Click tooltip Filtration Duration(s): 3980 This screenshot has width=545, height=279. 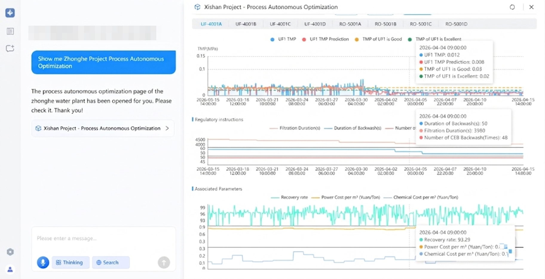coord(452,130)
